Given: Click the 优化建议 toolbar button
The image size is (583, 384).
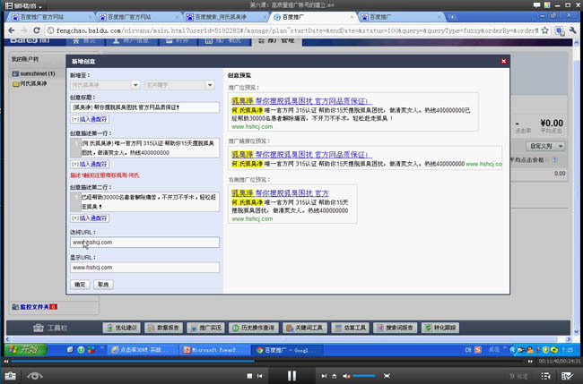Looking at the screenshot, I should point(122,328).
